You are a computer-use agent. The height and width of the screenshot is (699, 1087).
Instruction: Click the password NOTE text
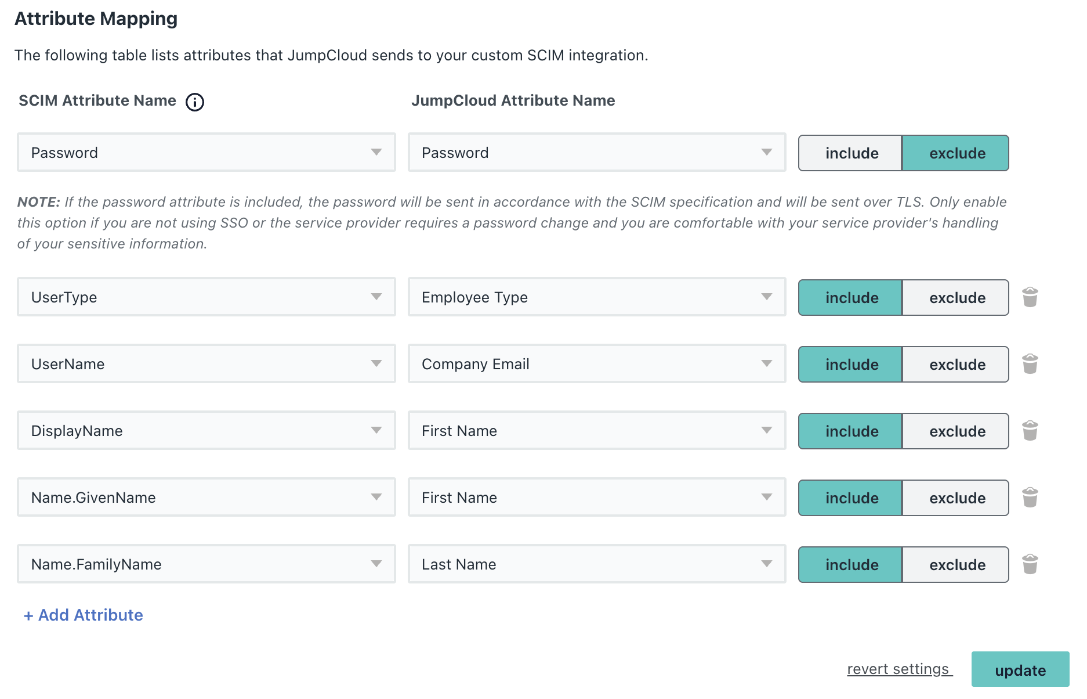tap(512, 223)
